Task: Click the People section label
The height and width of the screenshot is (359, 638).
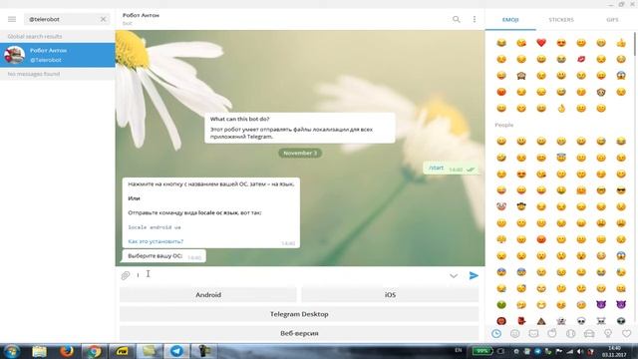Action: coord(504,125)
